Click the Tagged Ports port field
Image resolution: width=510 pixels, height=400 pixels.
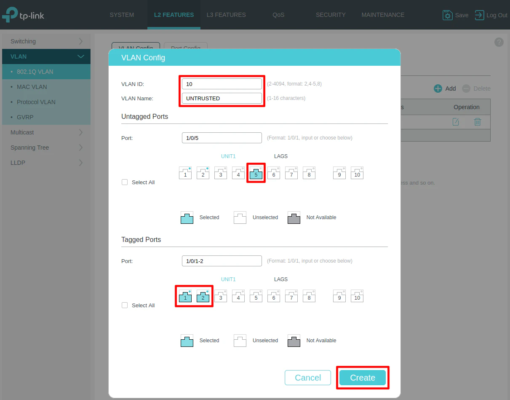(x=222, y=261)
